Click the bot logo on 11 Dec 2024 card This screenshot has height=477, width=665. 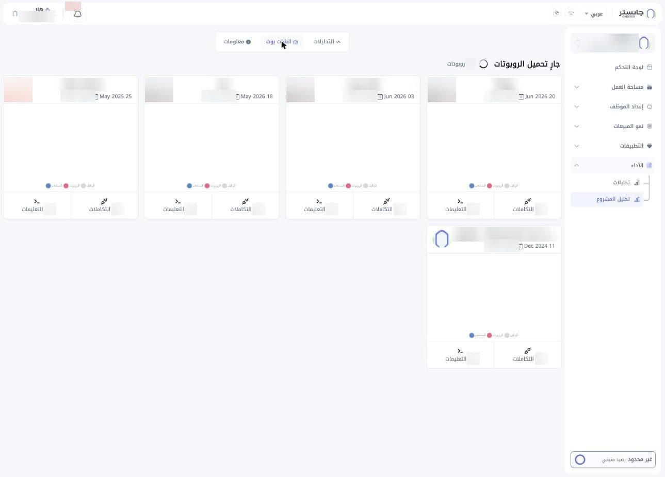[x=442, y=239]
